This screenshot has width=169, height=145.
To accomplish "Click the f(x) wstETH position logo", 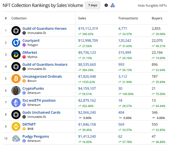I will 16,102.
